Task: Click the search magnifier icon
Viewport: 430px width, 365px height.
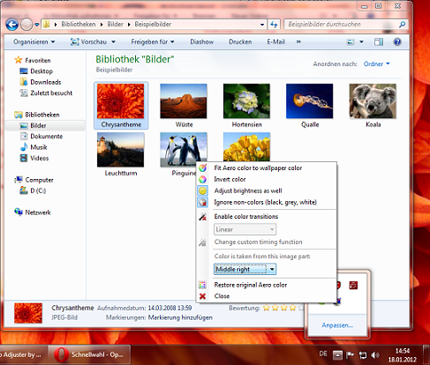Action: click(402, 25)
